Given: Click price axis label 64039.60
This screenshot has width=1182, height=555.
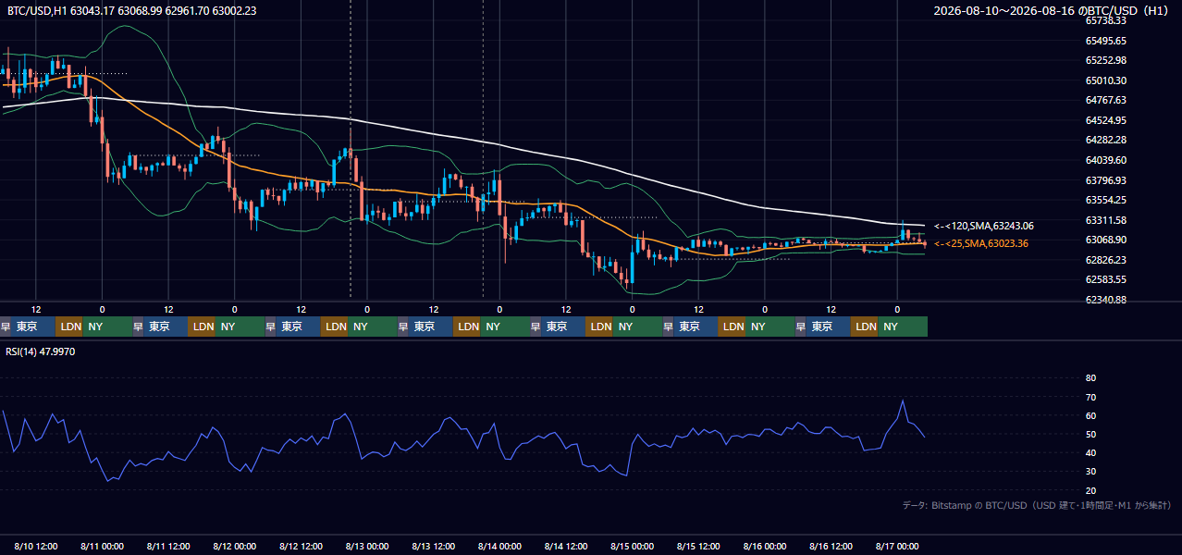Looking at the screenshot, I should (x=1106, y=160).
